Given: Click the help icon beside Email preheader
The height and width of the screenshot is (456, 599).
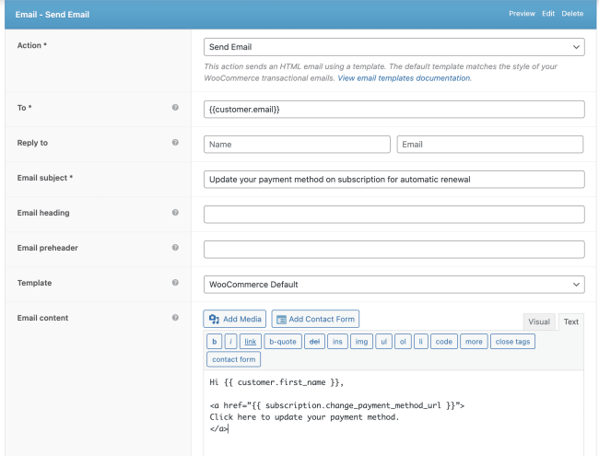Looking at the screenshot, I should coord(175,248).
